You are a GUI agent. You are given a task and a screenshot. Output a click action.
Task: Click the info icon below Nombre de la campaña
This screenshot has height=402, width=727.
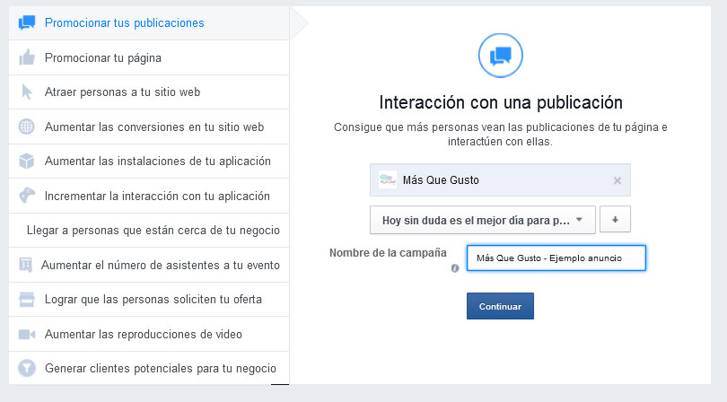tap(455, 268)
